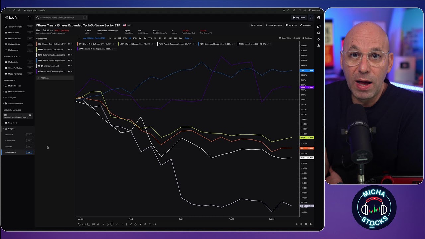
Task: Open chart Settings
Action: pyautogui.click(x=307, y=38)
